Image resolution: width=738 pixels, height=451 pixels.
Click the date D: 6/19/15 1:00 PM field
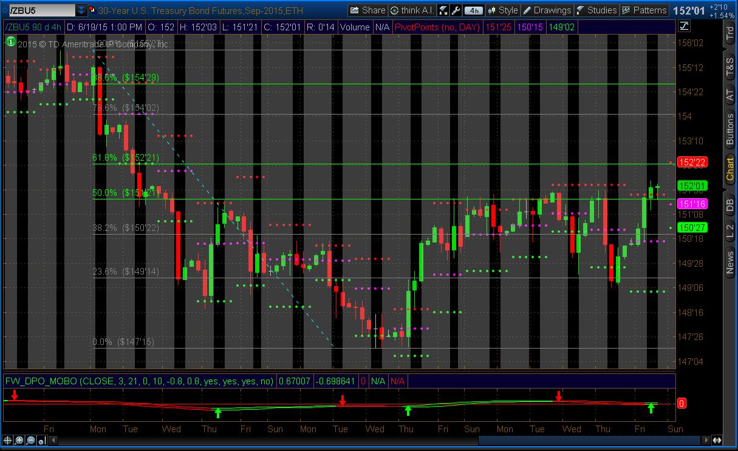(104, 27)
